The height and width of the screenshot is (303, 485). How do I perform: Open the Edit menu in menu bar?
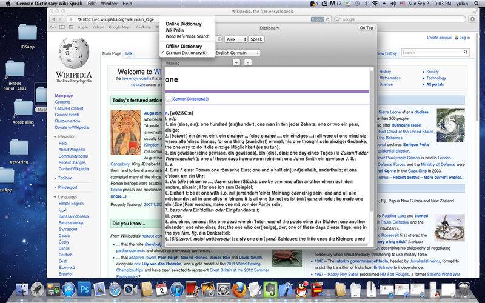[x=92, y=4]
